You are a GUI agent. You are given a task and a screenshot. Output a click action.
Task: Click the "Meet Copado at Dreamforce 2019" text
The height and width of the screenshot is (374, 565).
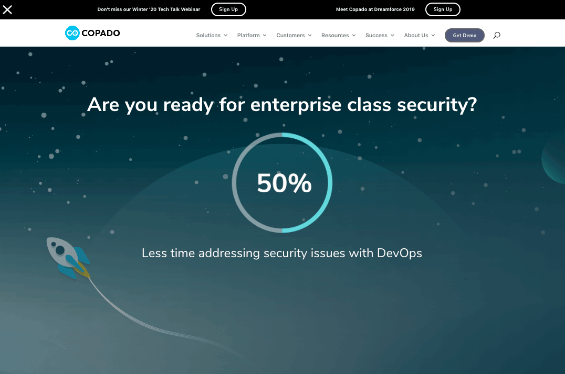pyautogui.click(x=375, y=9)
